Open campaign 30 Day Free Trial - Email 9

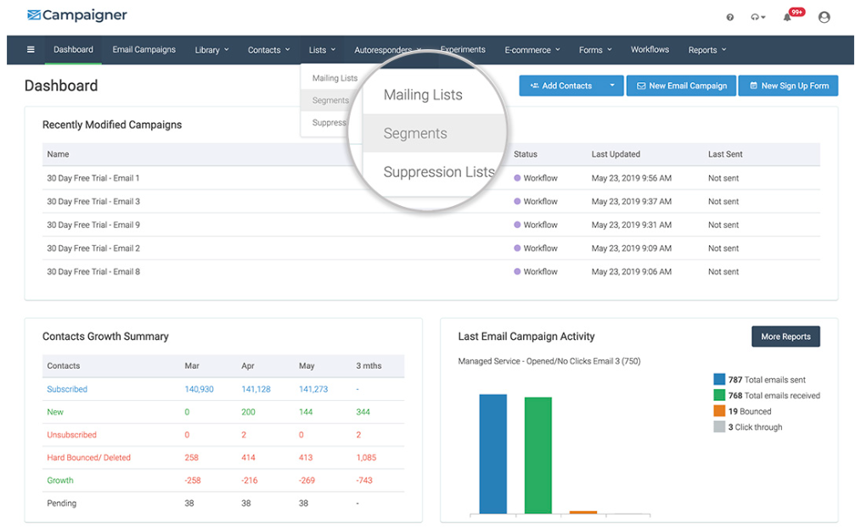pyautogui.click(x=93, y=225)
